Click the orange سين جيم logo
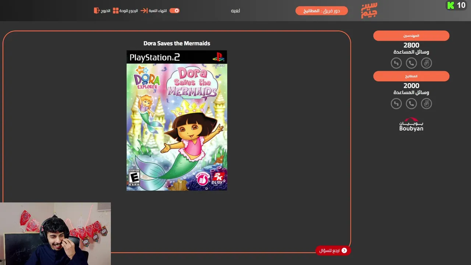 click(x=369, y=10)
